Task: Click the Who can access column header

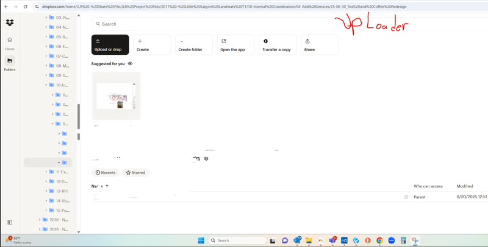Action: [428, 186]
